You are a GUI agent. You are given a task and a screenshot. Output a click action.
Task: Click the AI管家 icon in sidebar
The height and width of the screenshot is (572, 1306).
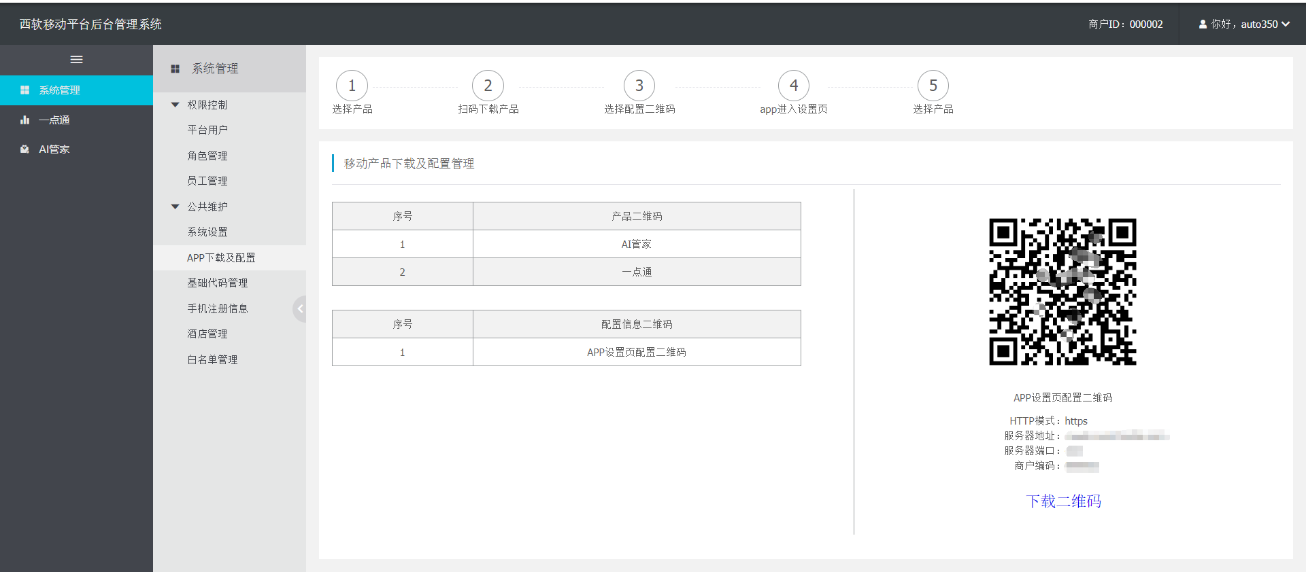tap(25, 149)
